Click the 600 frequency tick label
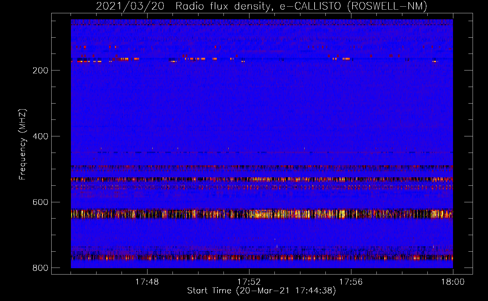Screen dimensions: 488x301 (40, 202)
